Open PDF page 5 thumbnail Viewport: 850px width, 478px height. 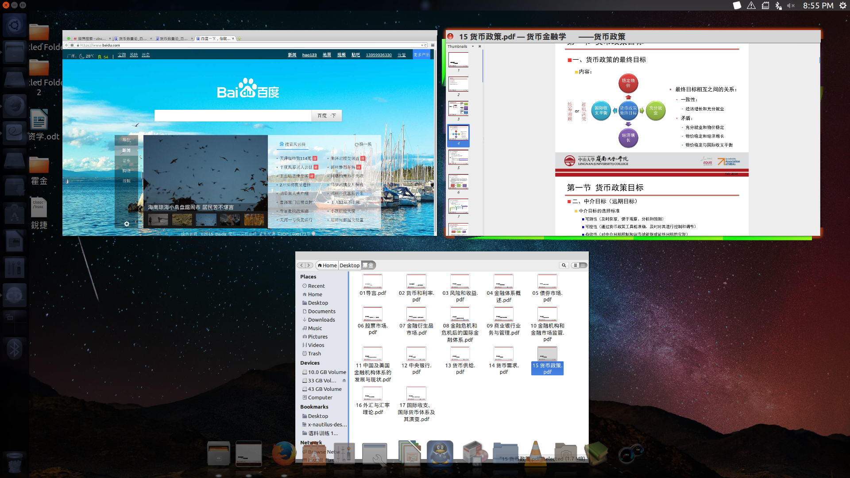458,157
